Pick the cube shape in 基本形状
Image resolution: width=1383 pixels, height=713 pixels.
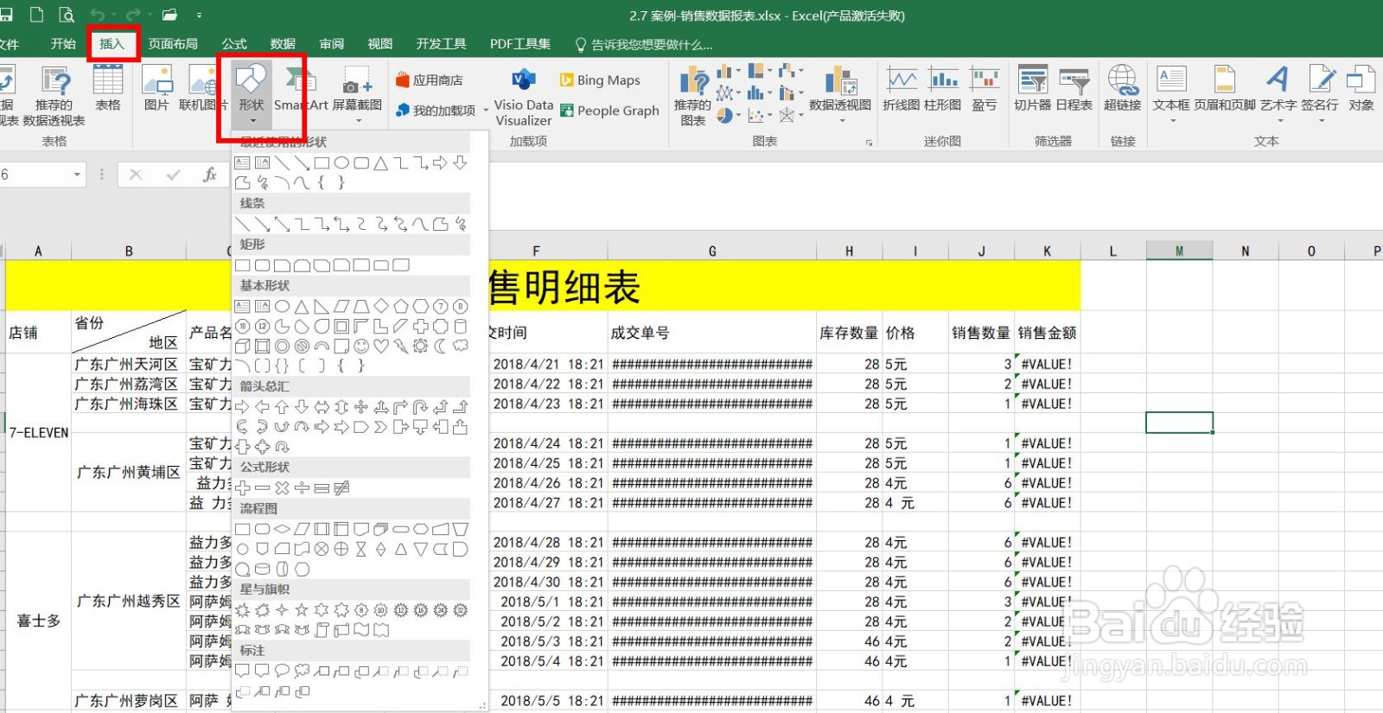[242, 346]
